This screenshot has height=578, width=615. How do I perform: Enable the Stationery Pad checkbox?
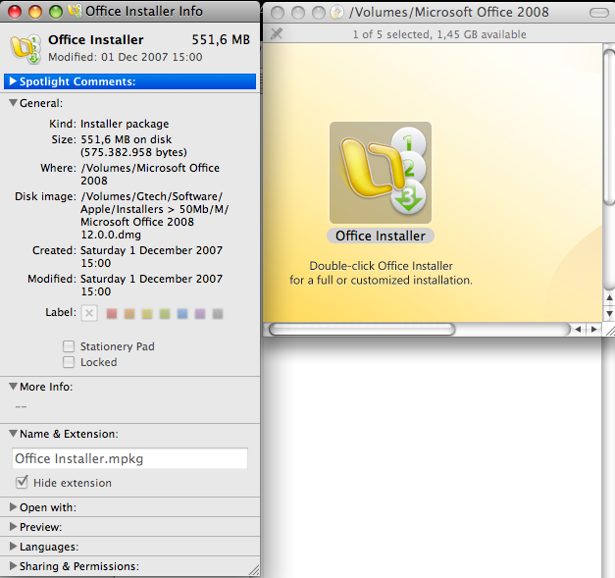click(69, 346)
